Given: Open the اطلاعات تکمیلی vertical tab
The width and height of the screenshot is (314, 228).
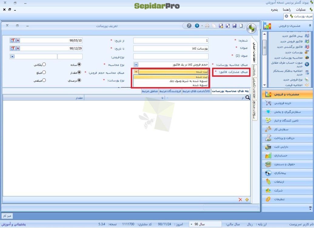Looking at the screenshot, I should coord(254,88).
